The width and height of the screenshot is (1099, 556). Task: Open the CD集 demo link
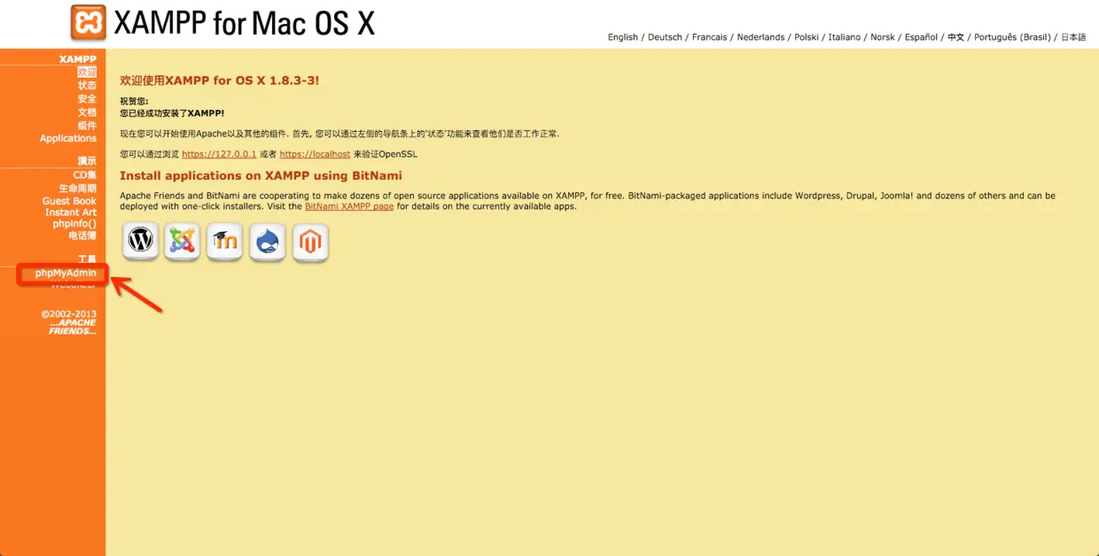coord(85,174)
